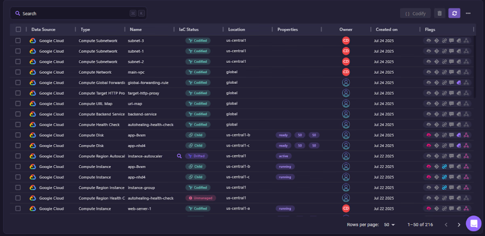Click the name global-forwarding-rule
Viewport: 485px width, 236px height.
(148, 83)
